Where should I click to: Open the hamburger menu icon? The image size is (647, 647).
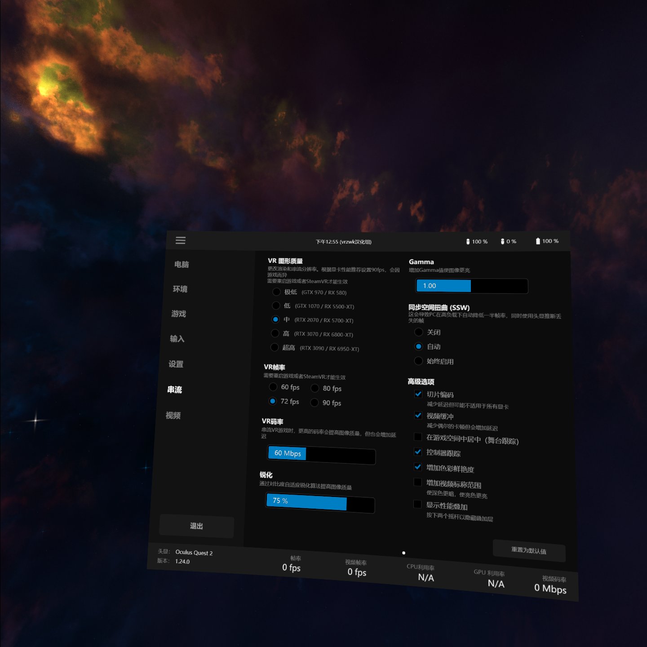(x=181, y=240)
